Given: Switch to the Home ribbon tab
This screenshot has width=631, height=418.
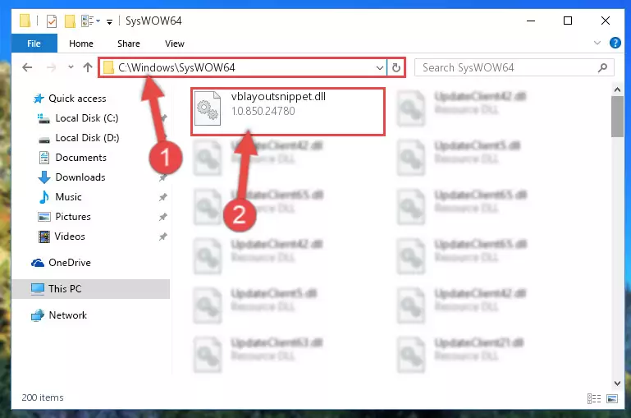Looking at the screenshot, I should [81, 44].
